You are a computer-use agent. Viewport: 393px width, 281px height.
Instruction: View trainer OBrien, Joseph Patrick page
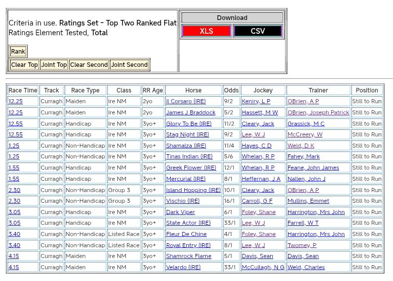[x=318, y=112]
